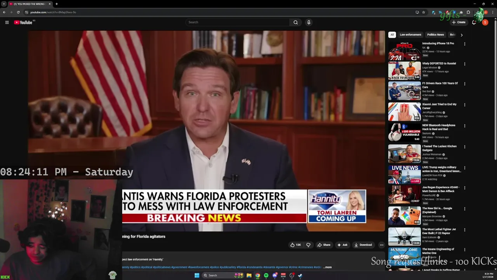Select the Politics News filter chip
Screen dimensions: 497x280
pyautogui.click(x=435, y=35)
